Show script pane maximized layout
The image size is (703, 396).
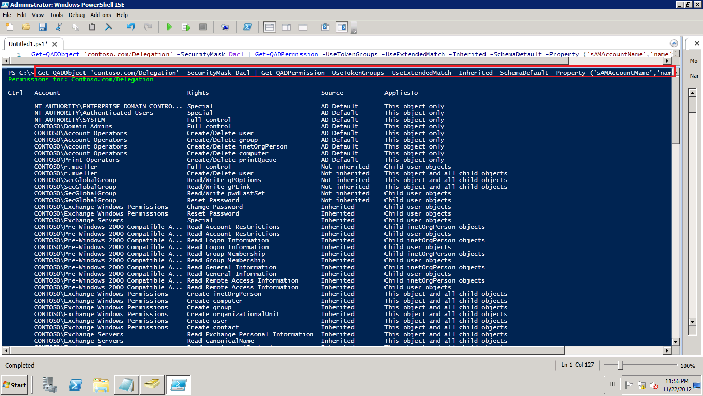pyautogui.click(x=303, y=27)
